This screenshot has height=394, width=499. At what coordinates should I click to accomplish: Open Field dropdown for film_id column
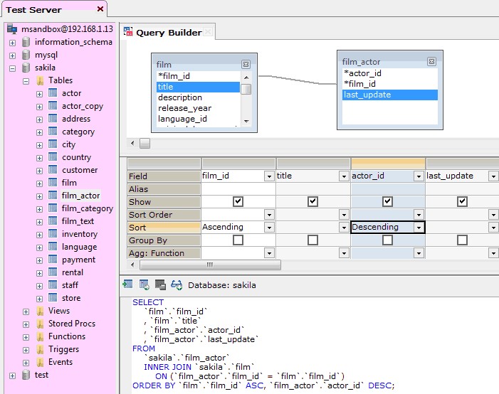click(268, 176)
